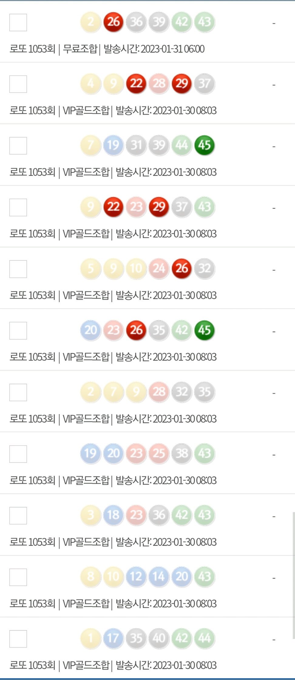Select the checkbox for combination 7 19 31 39 44 45
The image size is (295, 680).
[x=18, y=146]
